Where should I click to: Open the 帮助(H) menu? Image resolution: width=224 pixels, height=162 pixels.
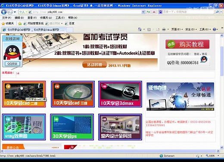72,18
